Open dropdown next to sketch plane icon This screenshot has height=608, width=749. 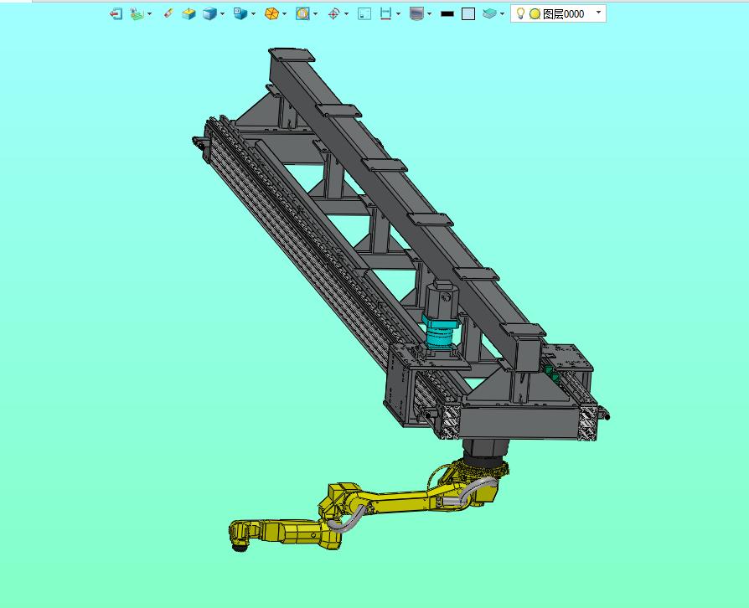pos(149,14)
